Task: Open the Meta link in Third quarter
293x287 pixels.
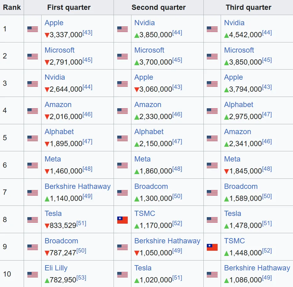Action: [232, 159]
